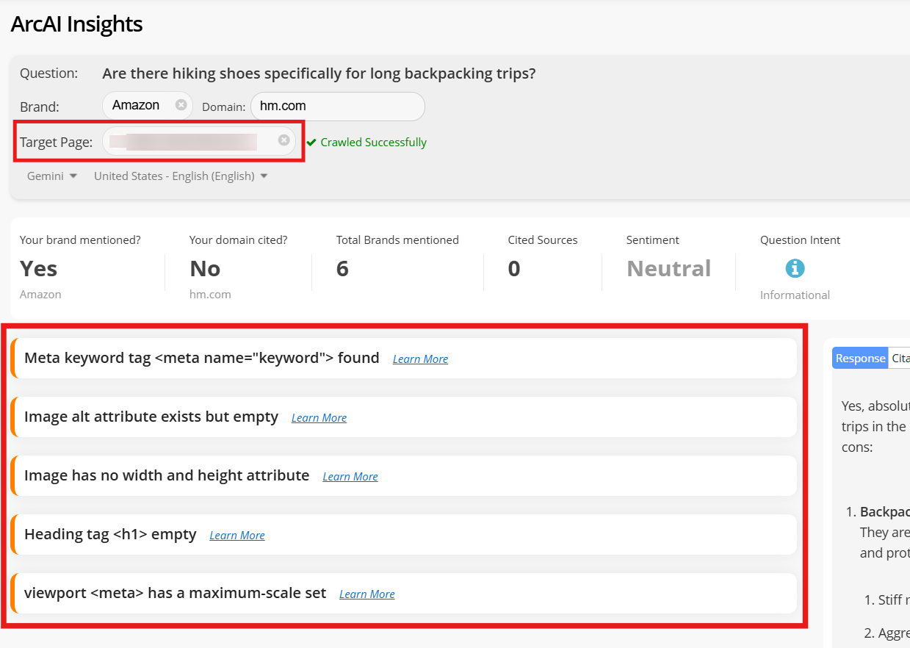Viewport: 910px width, 648px height.
Task: Switch to the Response tab
Action: 860,358
